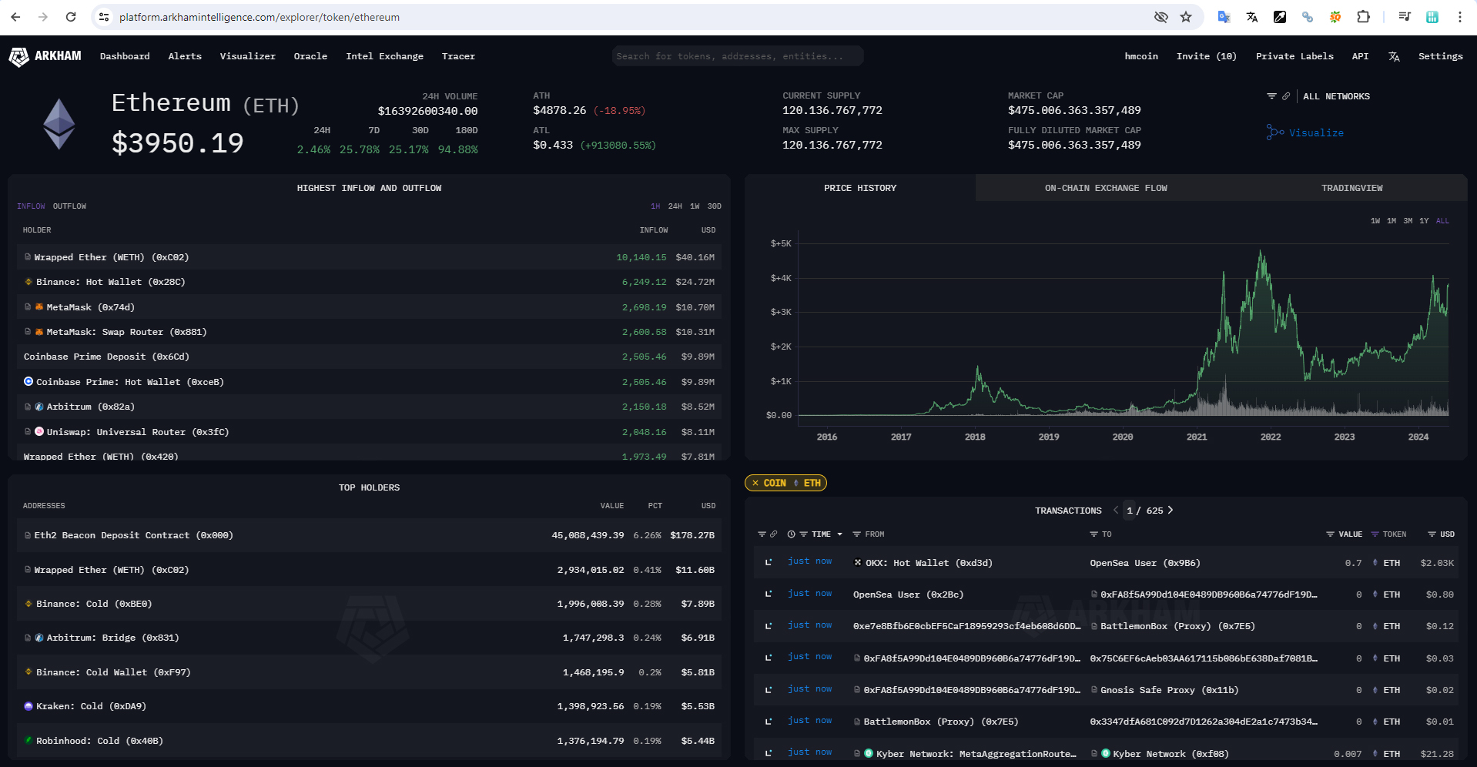Click the TOKEN column filter icon
1477x767 pixels.
click(1375, 534)
